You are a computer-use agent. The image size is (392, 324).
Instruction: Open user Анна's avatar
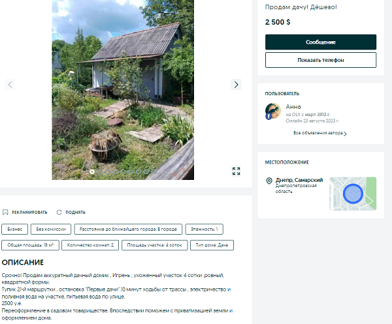(272, 111)
